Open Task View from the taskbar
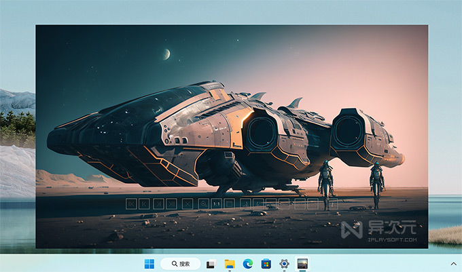462x272 pixels. coord(211,264)
